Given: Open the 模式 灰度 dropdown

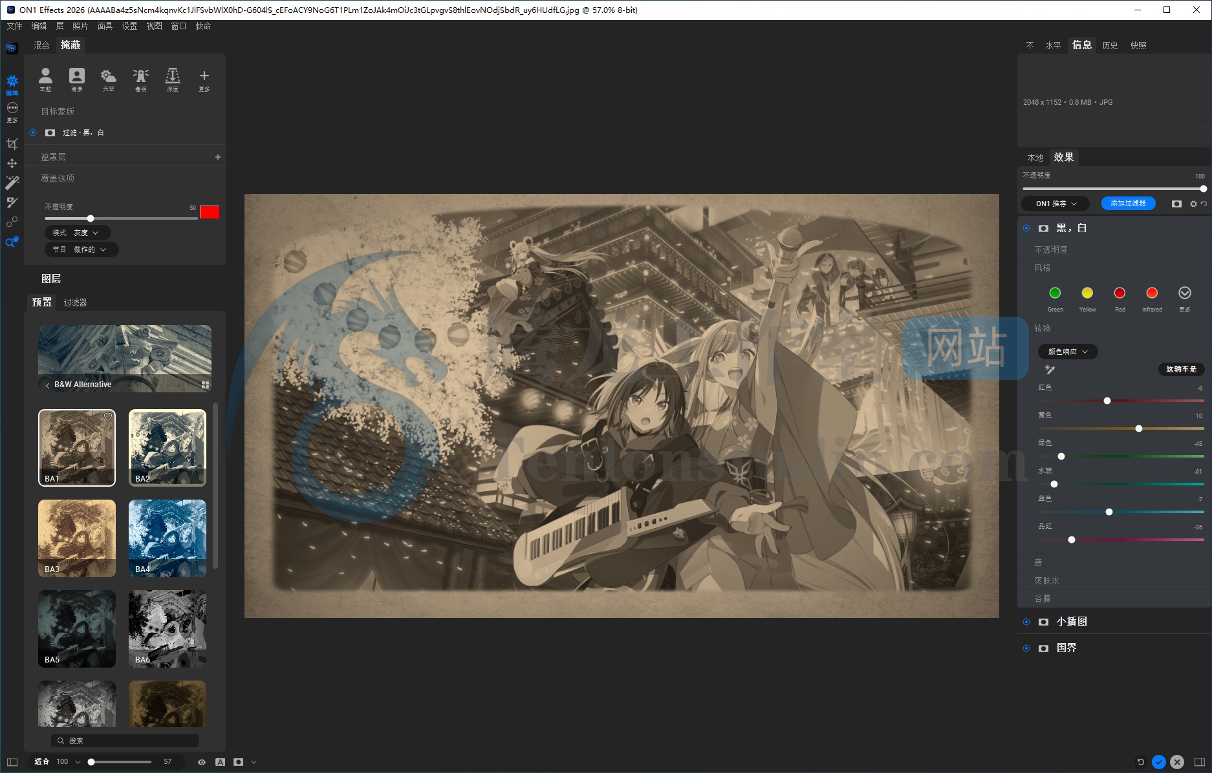Looking at the screenshot, I should pos(77,233).
